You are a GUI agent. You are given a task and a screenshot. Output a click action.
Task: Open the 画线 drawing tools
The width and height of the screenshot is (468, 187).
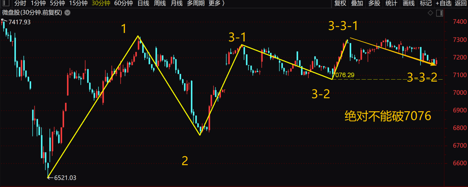tap(409, 3)
